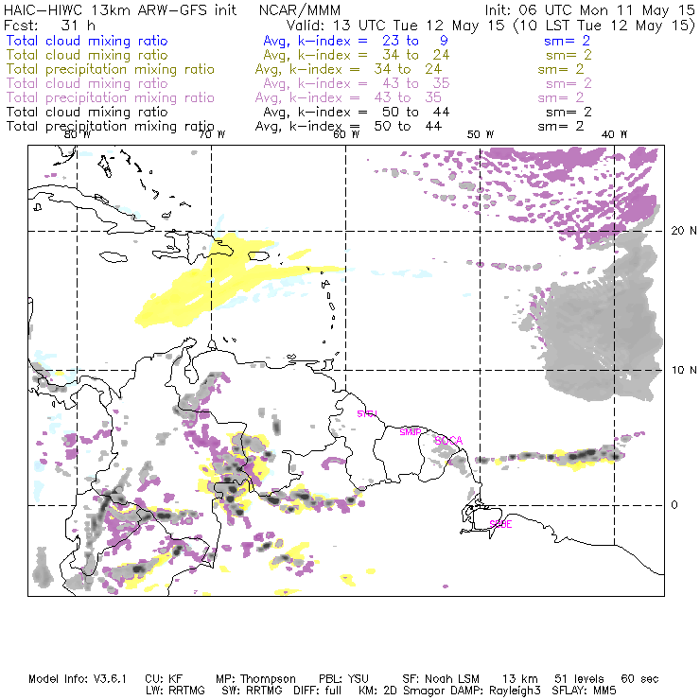Click the 'NCAR/MMM' header text
This screenshot has height=700, width=700.
(300, 10)
